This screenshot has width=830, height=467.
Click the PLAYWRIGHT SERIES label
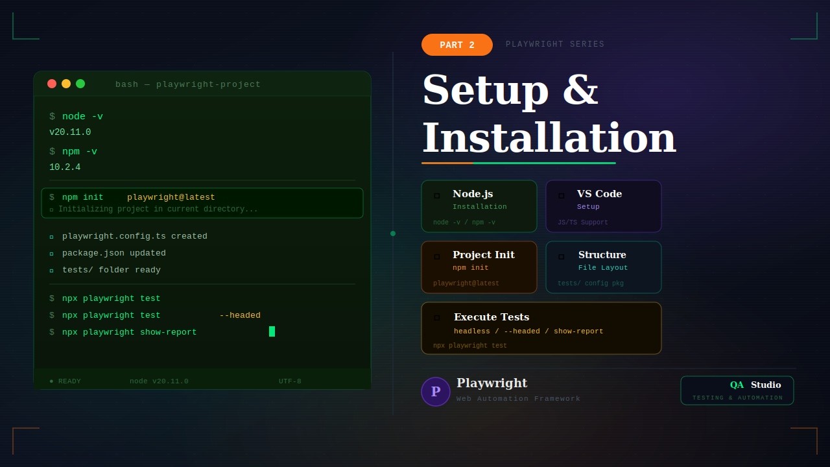click(555, 45)
